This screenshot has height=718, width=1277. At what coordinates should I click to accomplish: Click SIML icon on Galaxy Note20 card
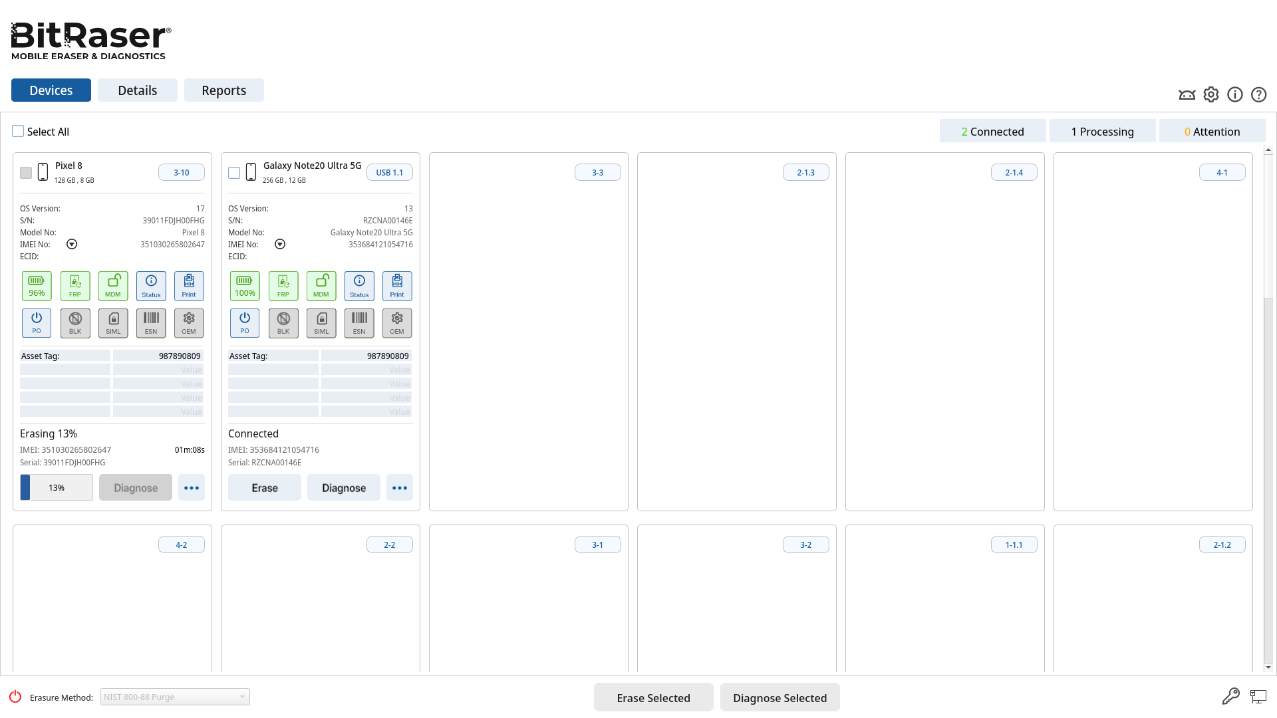tap(321, 323)
